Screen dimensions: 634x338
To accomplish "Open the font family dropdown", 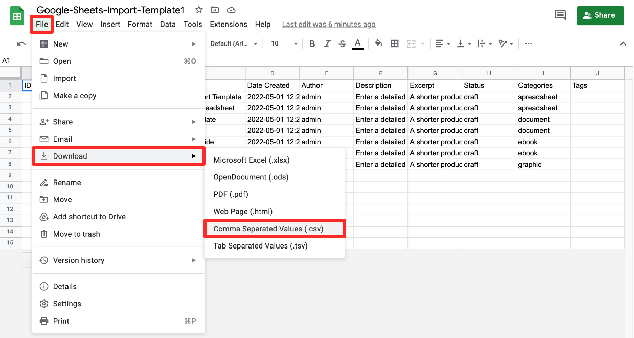I will (233, 43).
